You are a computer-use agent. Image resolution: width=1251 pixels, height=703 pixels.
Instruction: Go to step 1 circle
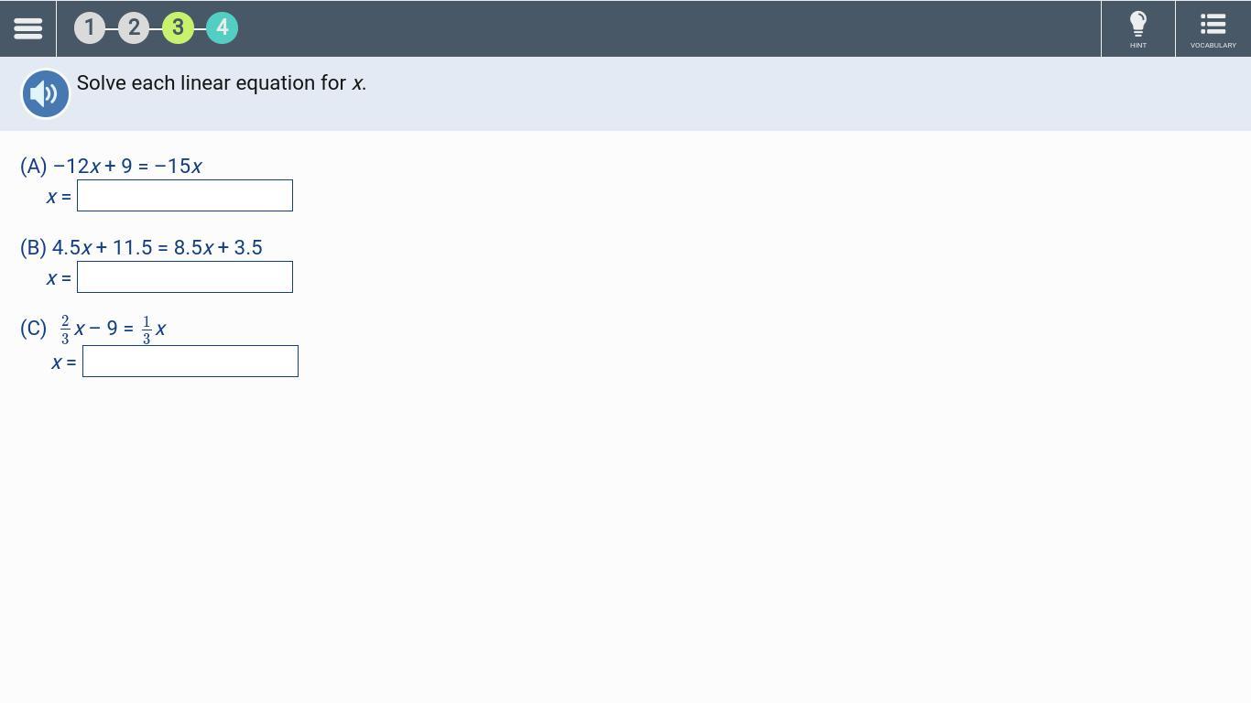[90, 27]
